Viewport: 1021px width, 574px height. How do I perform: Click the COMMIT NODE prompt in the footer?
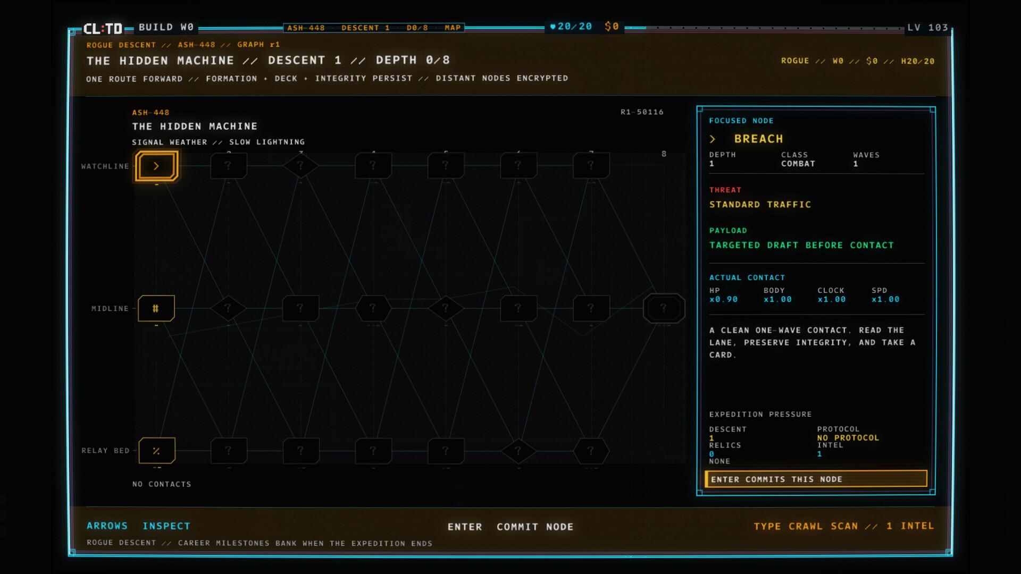[x=535, y=527]
